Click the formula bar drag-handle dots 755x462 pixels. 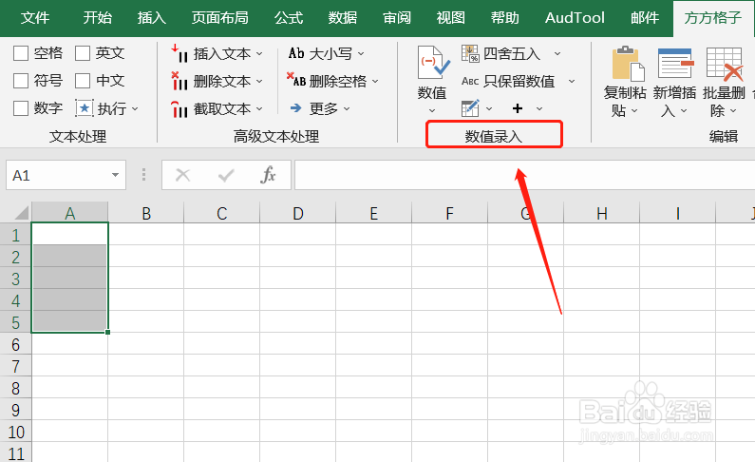tap(143, 174)
